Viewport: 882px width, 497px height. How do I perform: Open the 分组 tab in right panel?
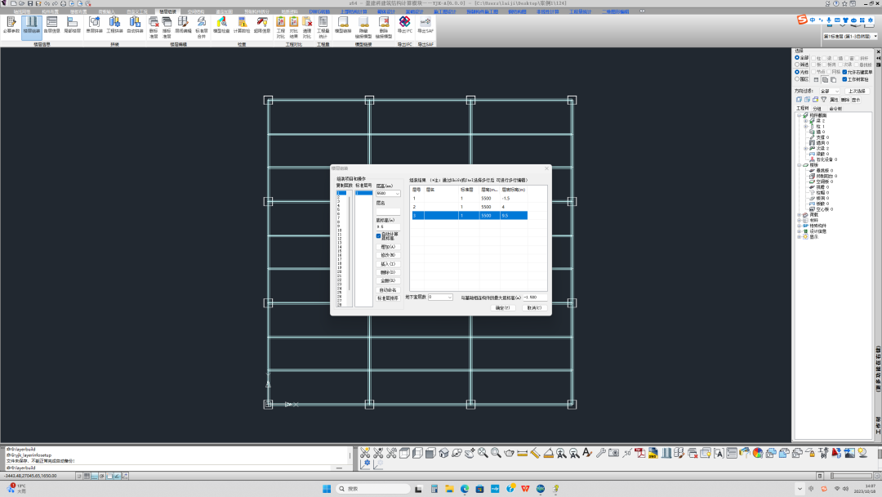tap(817, 109)
